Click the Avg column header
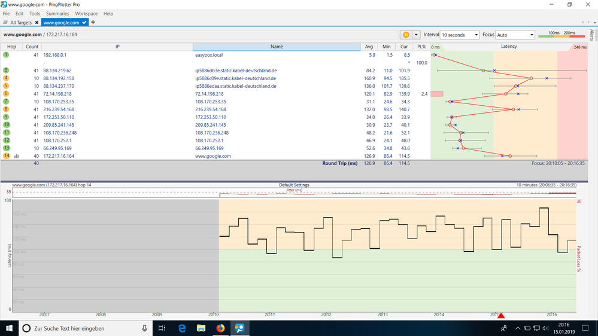The image size is (598, 336). [x=369, y=47]
